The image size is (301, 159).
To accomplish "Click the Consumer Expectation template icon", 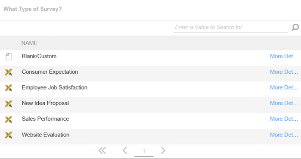I will click(x=9, y=72).
